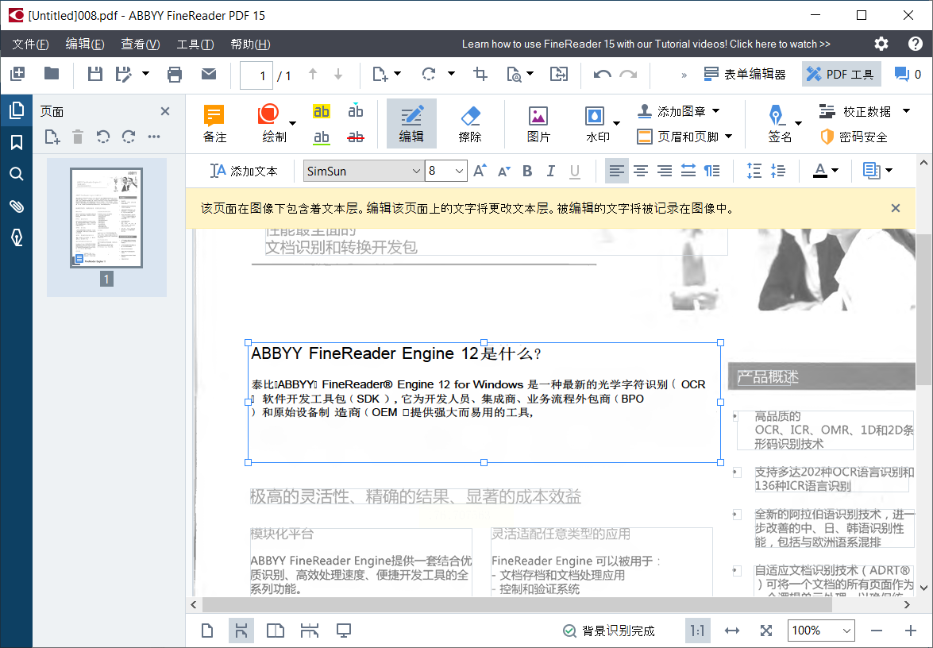The width and height of the screenshot is (933, 648).
Task: Click the tutorial videos link in header
Action: point(646,44)
